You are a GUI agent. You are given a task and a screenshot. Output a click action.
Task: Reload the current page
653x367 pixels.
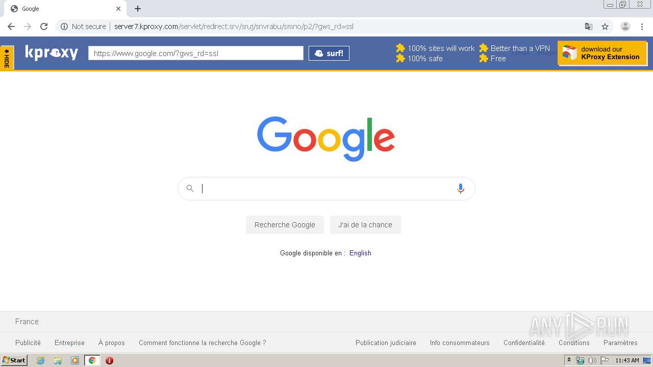point(44,27)
